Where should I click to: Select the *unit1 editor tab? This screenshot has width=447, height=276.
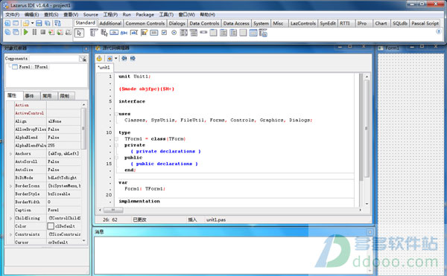pyautogui.click(x=104, y=68)
